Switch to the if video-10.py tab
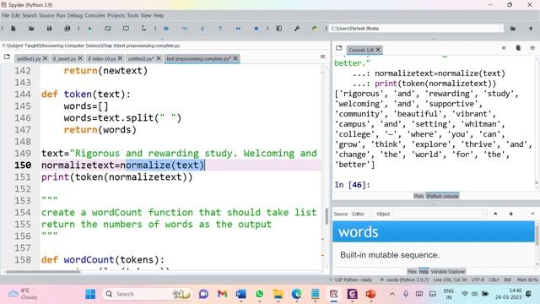The width and height of the screenshot is (540, 304). (102, 59)
